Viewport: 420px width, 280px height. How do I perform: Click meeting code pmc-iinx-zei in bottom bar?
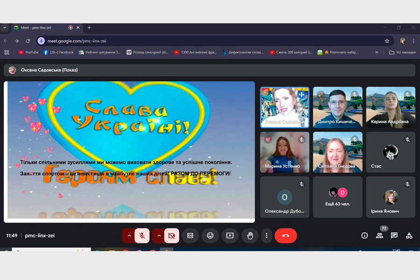click(x=40, y=236)
